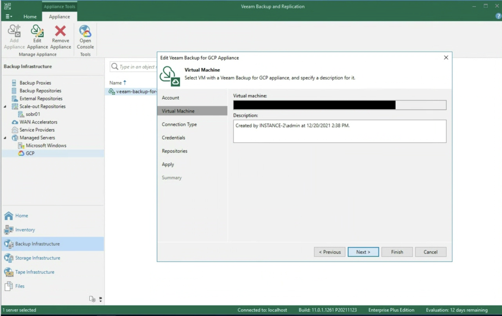Click the Files navigation icon
Screen dimensions: 502x316
(9, 286)
